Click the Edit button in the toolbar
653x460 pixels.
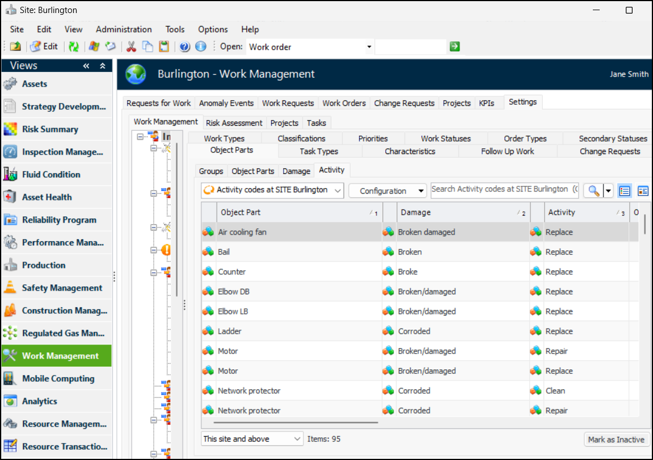pos(44,46)
